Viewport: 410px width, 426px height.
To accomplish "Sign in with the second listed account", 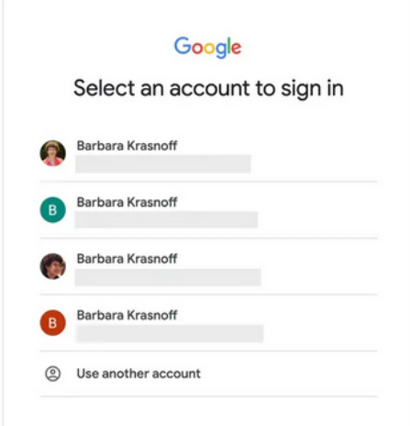I will point(208,210).
